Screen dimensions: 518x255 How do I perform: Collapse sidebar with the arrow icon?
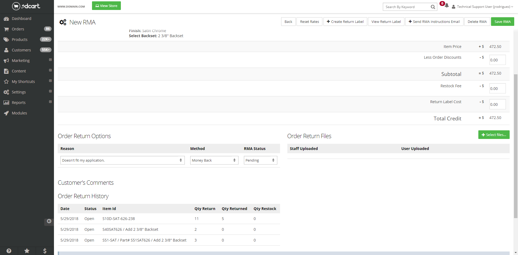[49, 221]
